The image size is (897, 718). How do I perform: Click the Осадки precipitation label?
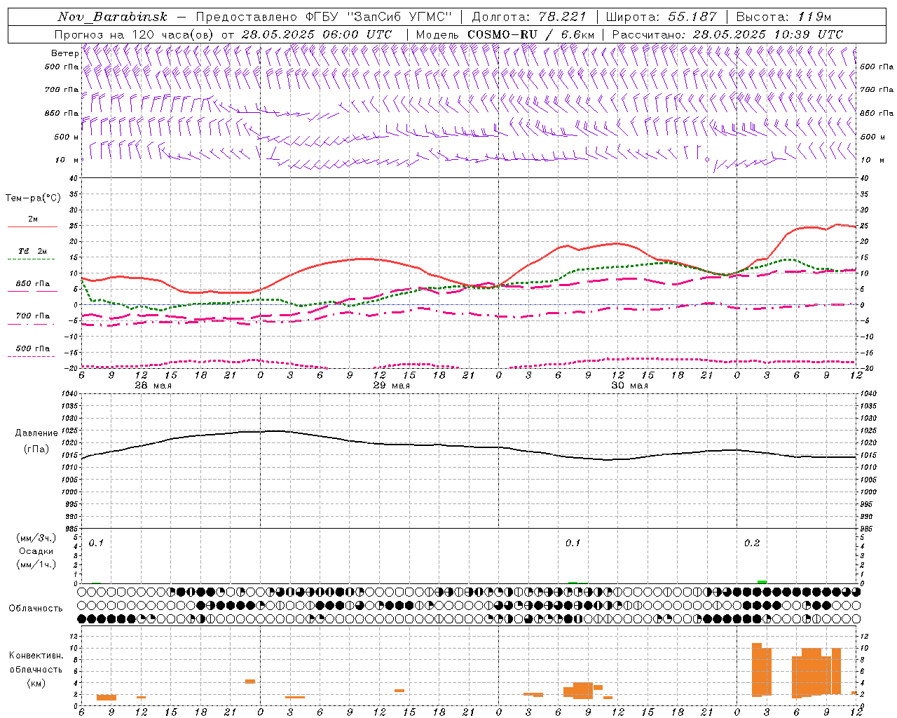[36, 551]
